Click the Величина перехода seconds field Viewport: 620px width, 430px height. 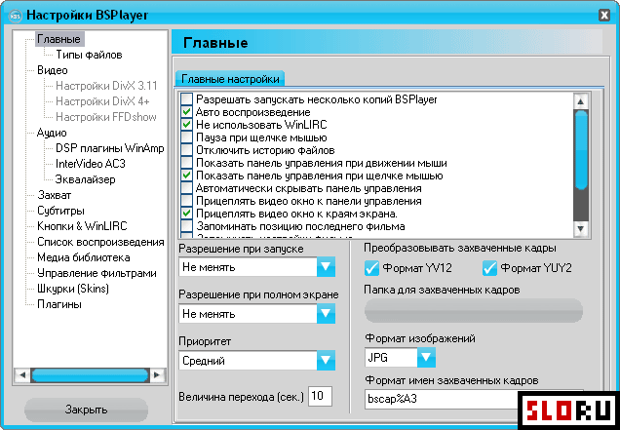click(320, 396)
